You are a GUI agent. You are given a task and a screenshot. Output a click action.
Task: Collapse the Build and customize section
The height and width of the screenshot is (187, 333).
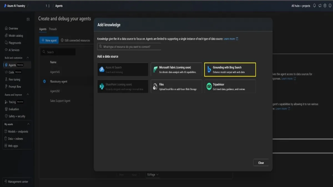[x=28, y=58]
